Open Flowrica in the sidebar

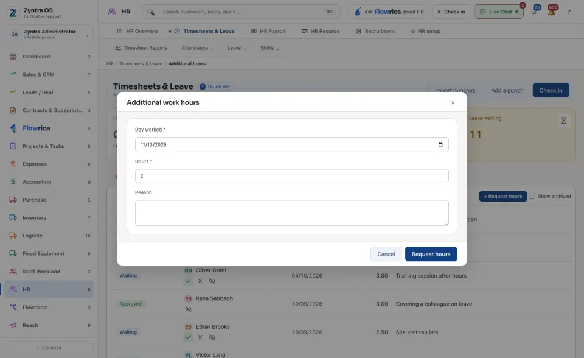coord(36,128)
